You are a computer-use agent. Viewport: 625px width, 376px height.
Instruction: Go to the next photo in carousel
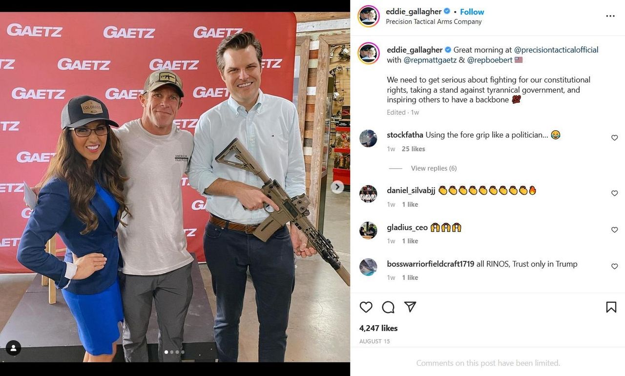337,187
